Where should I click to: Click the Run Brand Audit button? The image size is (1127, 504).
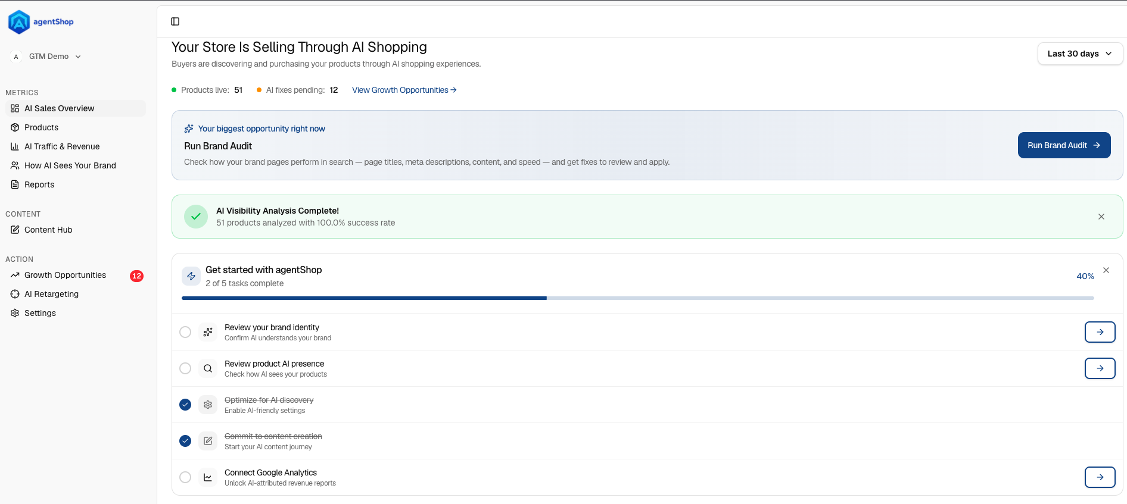coord(1064,145)
